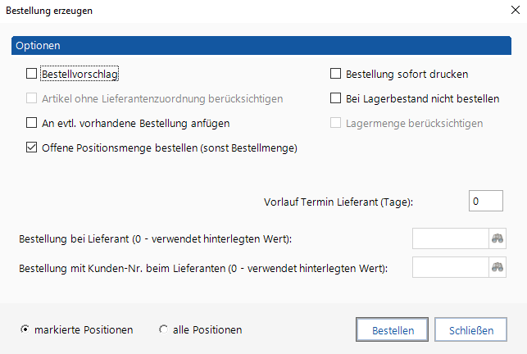The image size is (527, 354).
Task: Uncheck Offene Positionsmenge bestellen option
Action: pos(32,148)
